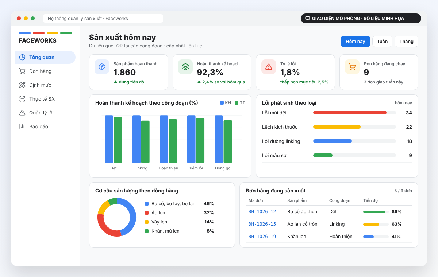Open the Báo cáo page
Screen dimensions: 438x277
[x=45, y=126]
